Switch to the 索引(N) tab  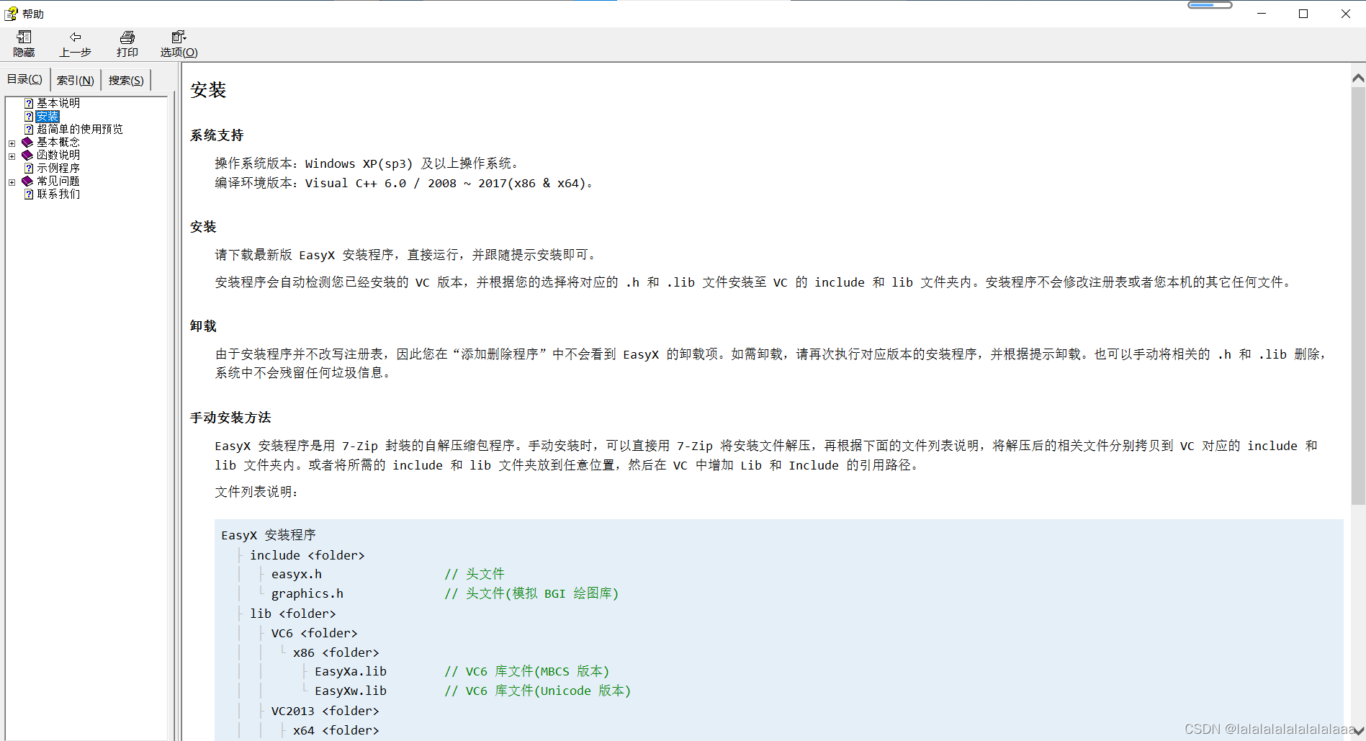(x=76, y=80)
